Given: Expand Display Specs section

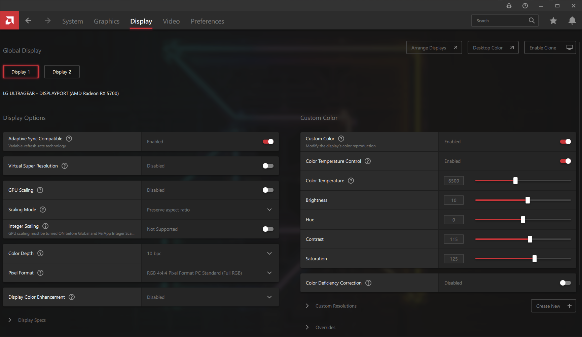Looking at the screenshot, I should tap(10, 320).
